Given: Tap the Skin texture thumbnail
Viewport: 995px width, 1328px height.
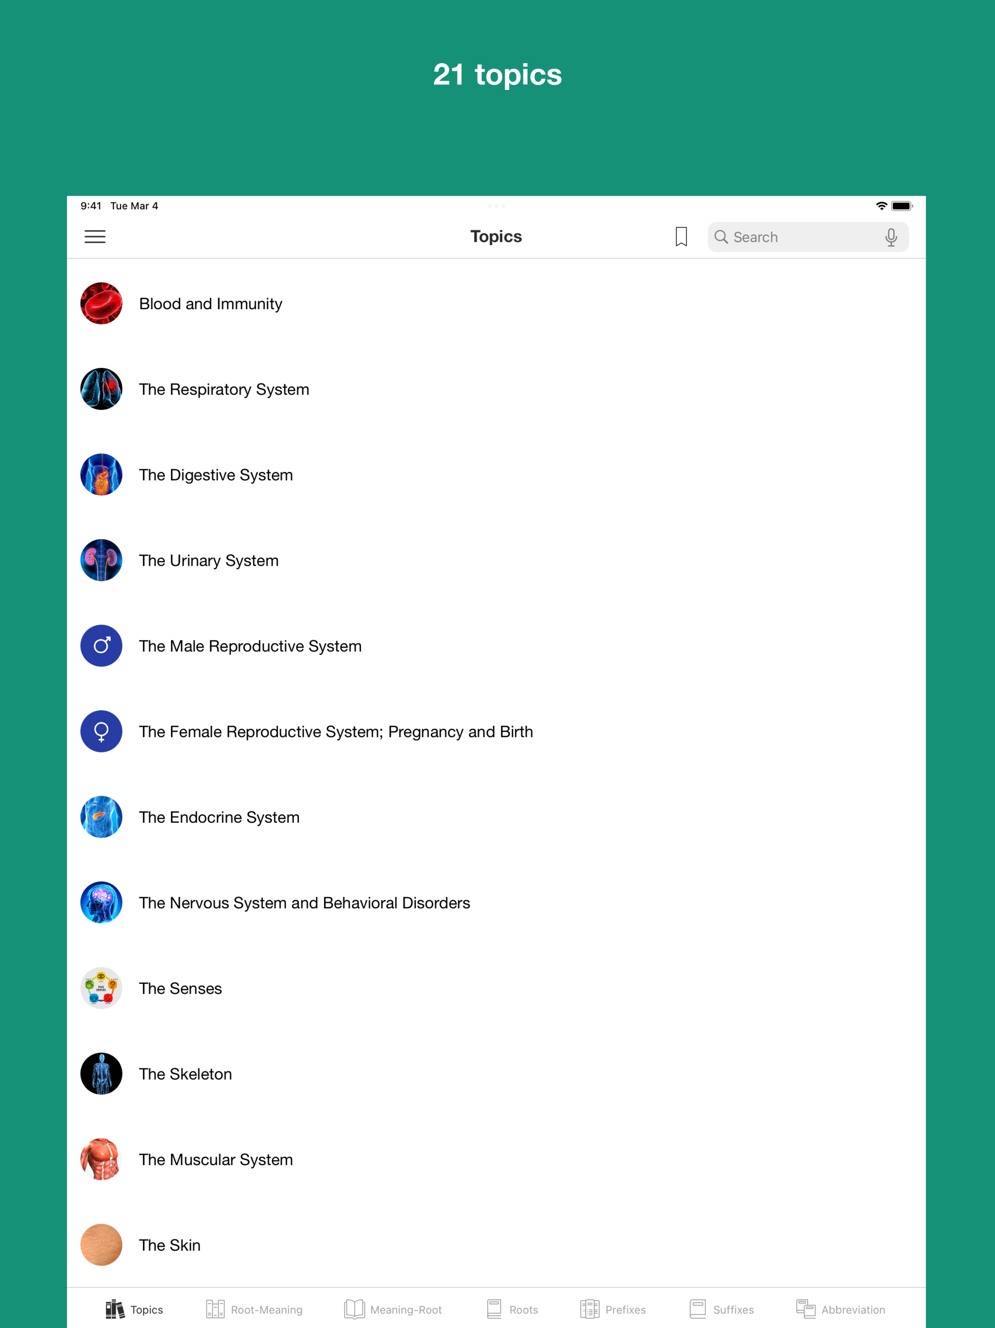Looking at the screenshot, I should coord(102,1244).
